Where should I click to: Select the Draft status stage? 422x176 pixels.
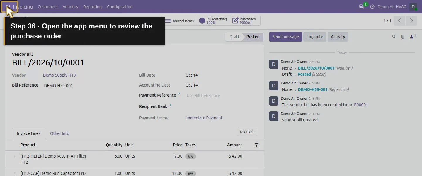pos(234,37)
